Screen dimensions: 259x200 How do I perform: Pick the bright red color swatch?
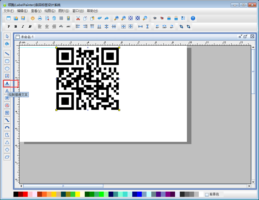[25, 194]
